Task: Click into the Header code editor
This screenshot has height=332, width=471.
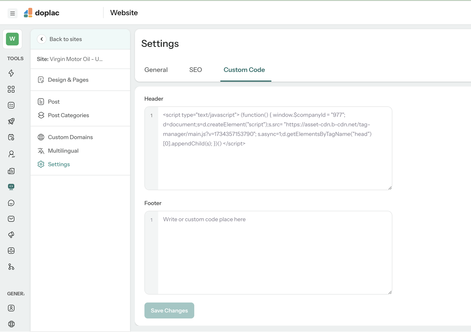Action: 268,148
